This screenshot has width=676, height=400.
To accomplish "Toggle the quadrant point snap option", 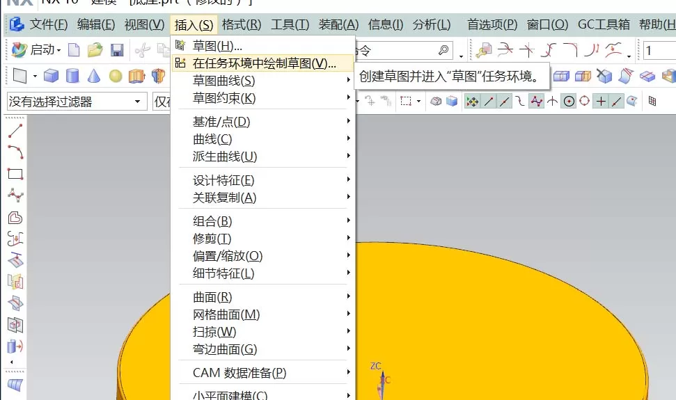I will click(x=585, y=102).
